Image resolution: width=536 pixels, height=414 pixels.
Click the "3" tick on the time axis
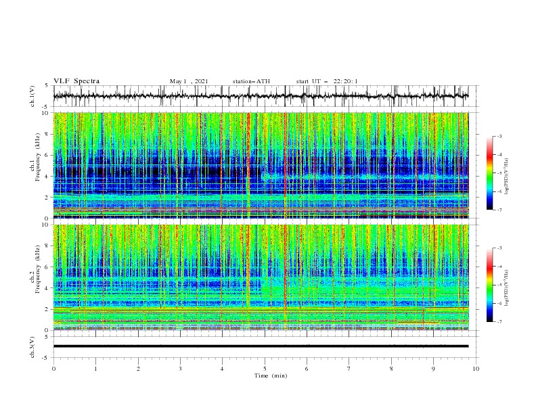point(180,369)
